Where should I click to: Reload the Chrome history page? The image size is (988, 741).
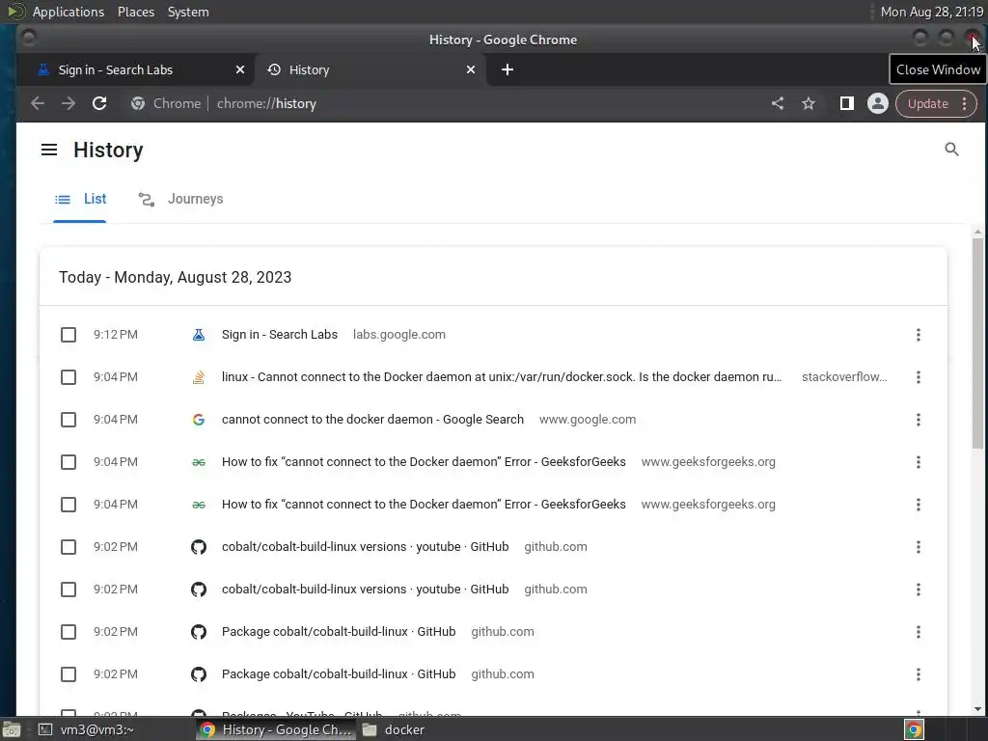coord(99,103)
